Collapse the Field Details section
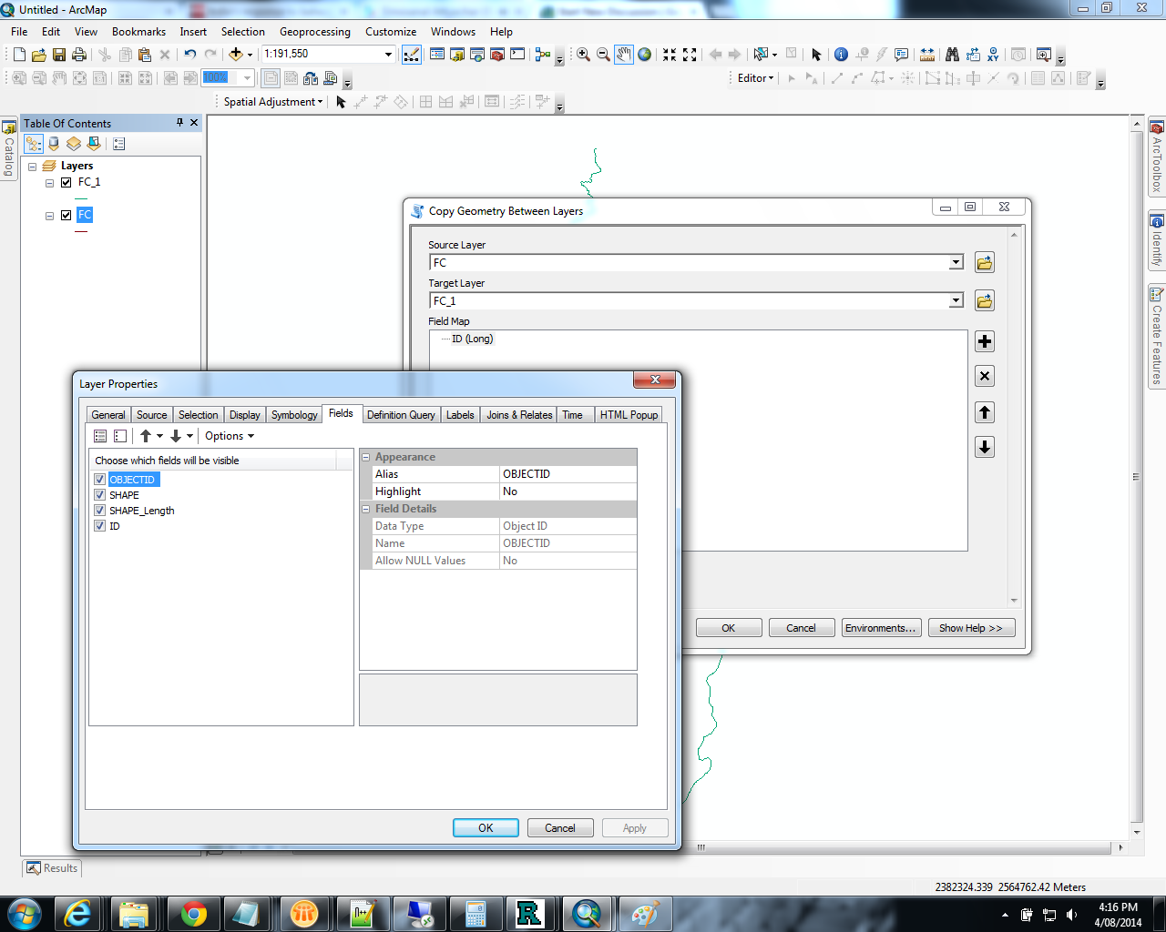This screenshot has width=1166, height=932. (366, 509)
